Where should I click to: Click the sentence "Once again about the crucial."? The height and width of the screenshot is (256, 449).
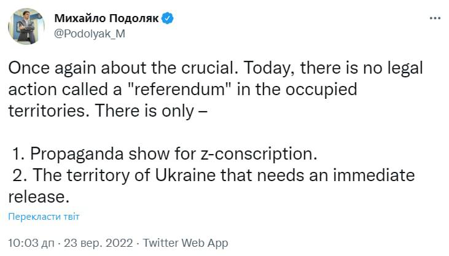106,68
